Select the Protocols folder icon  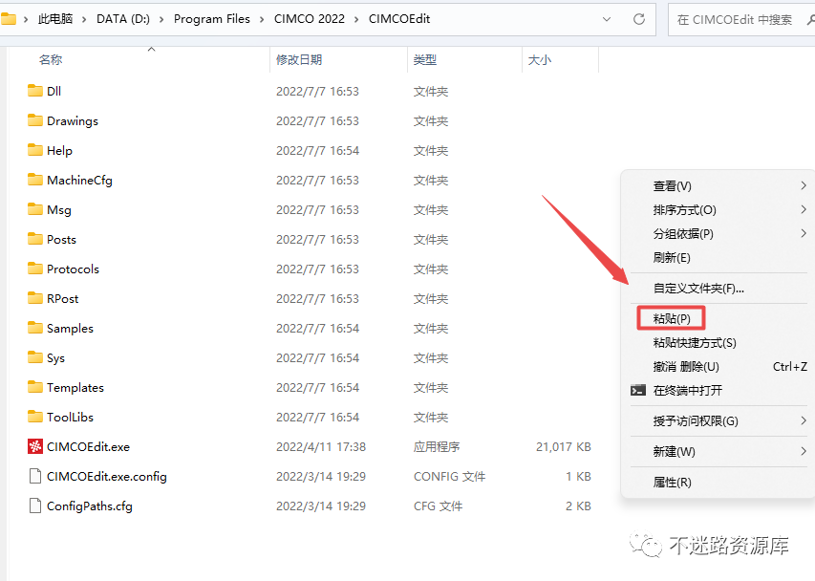35,269
